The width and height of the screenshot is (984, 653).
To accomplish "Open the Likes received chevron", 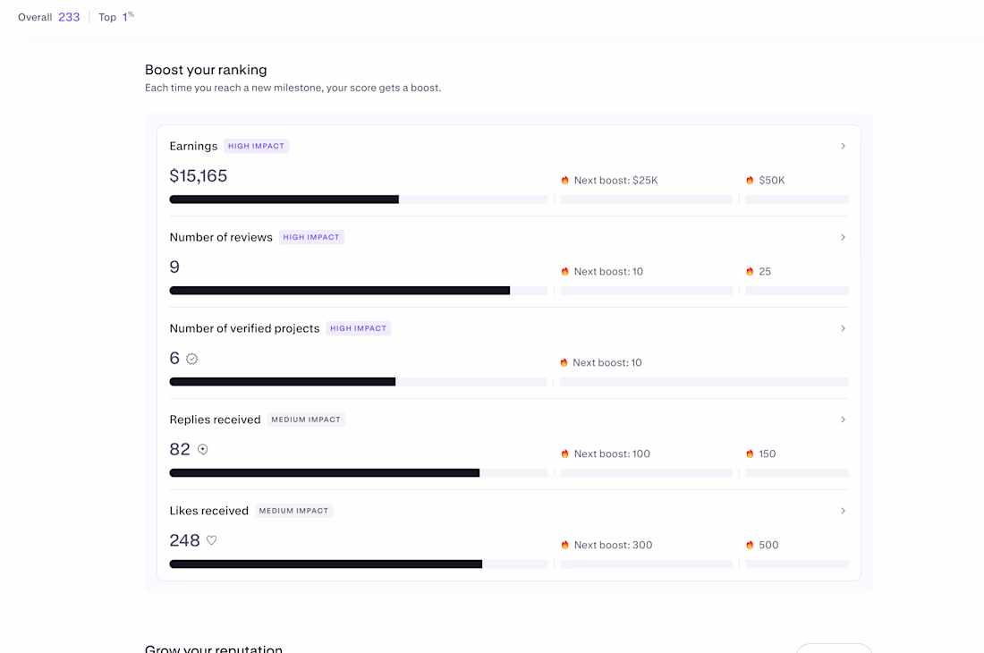I will 843,511.
